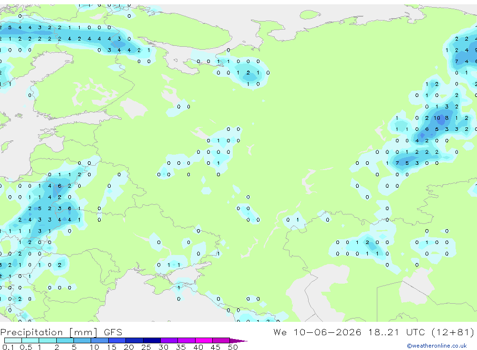
Task: Pick the 45–50 mm legend swatch
Action: pos(221,340)
